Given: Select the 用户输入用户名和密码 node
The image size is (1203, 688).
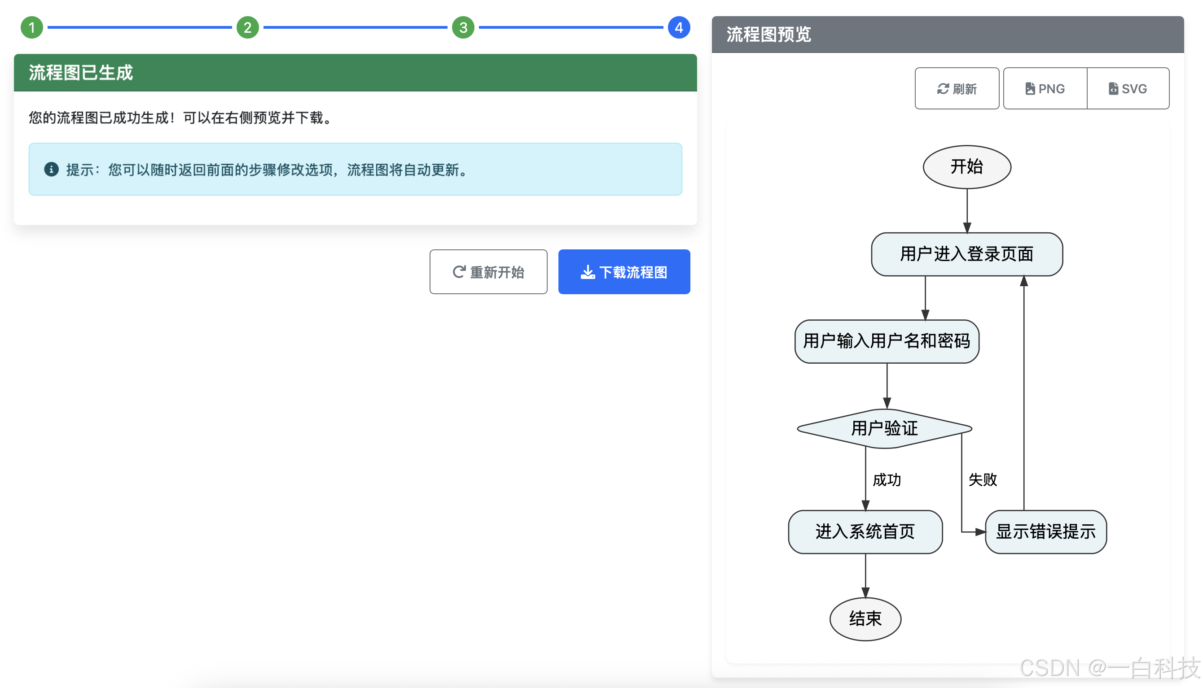Looking at the screenshot, I should (887, 341).
